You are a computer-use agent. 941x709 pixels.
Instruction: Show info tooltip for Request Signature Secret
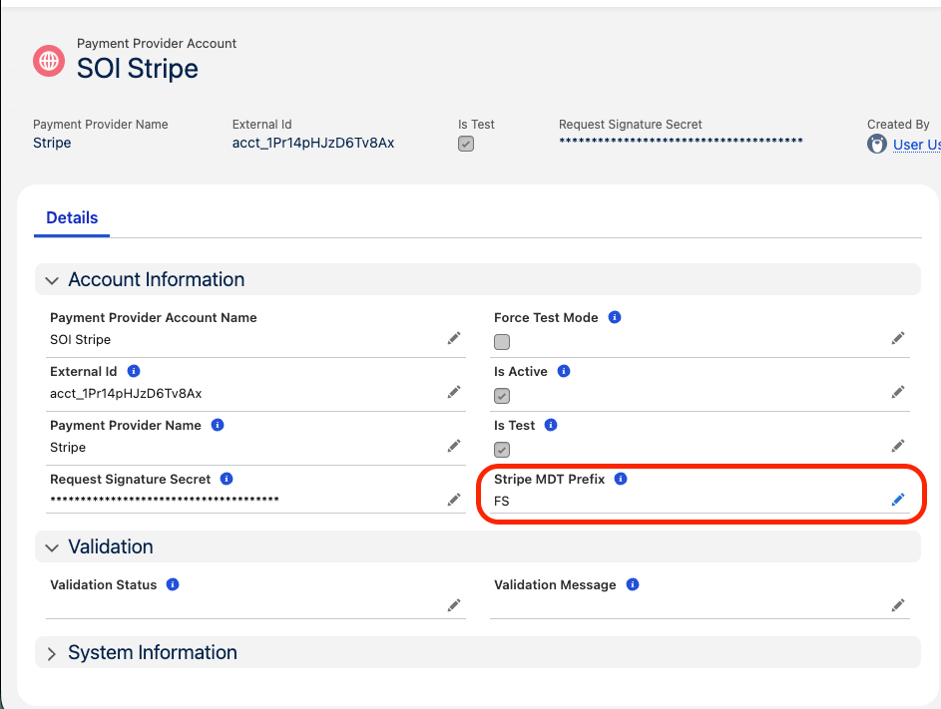(x=227, y=479)
